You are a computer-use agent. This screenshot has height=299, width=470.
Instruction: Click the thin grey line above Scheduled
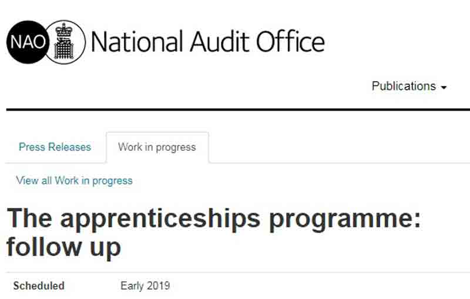click(238, 273)
